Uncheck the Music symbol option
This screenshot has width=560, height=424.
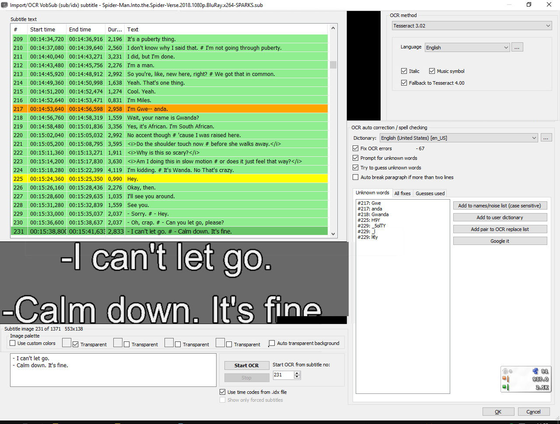tap(432, 71)
